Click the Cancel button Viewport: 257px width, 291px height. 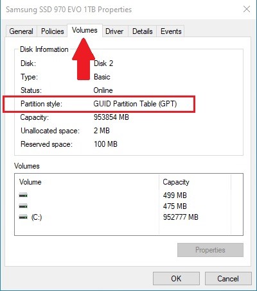(x=228, y=279)
